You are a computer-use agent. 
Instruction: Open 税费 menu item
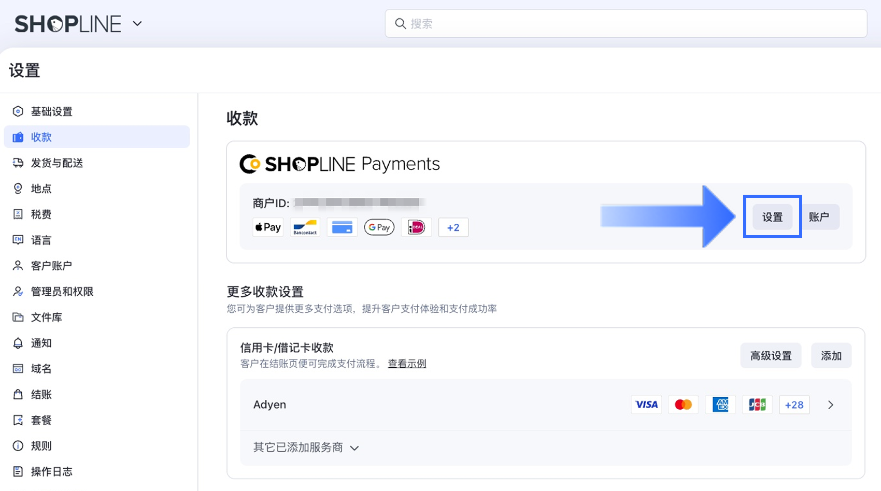click(97, 214)
